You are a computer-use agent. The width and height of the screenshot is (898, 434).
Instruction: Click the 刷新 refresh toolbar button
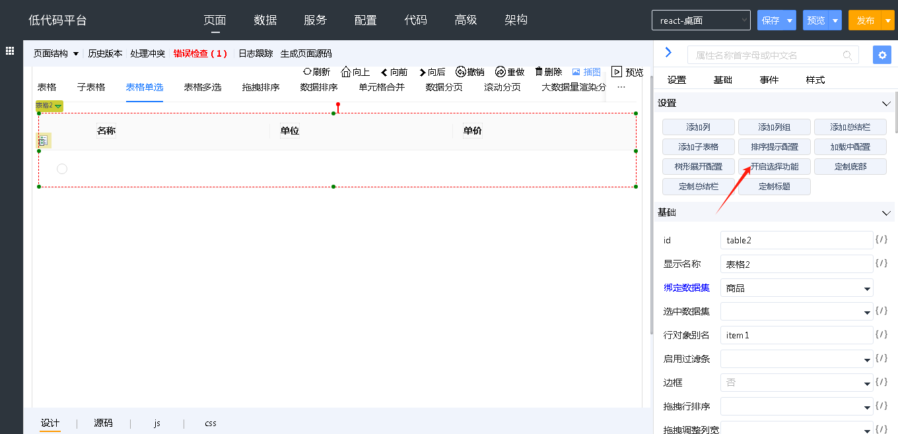(316, 72)
